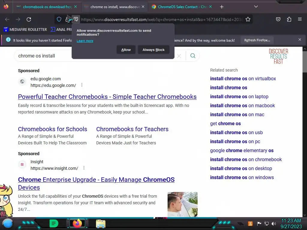Open green notes app on taskbar

[x=54, y=223]
